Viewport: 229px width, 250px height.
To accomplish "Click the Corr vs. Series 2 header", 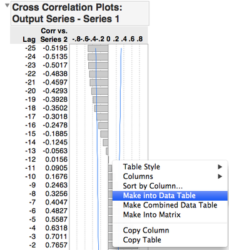I will pos(54,35).
